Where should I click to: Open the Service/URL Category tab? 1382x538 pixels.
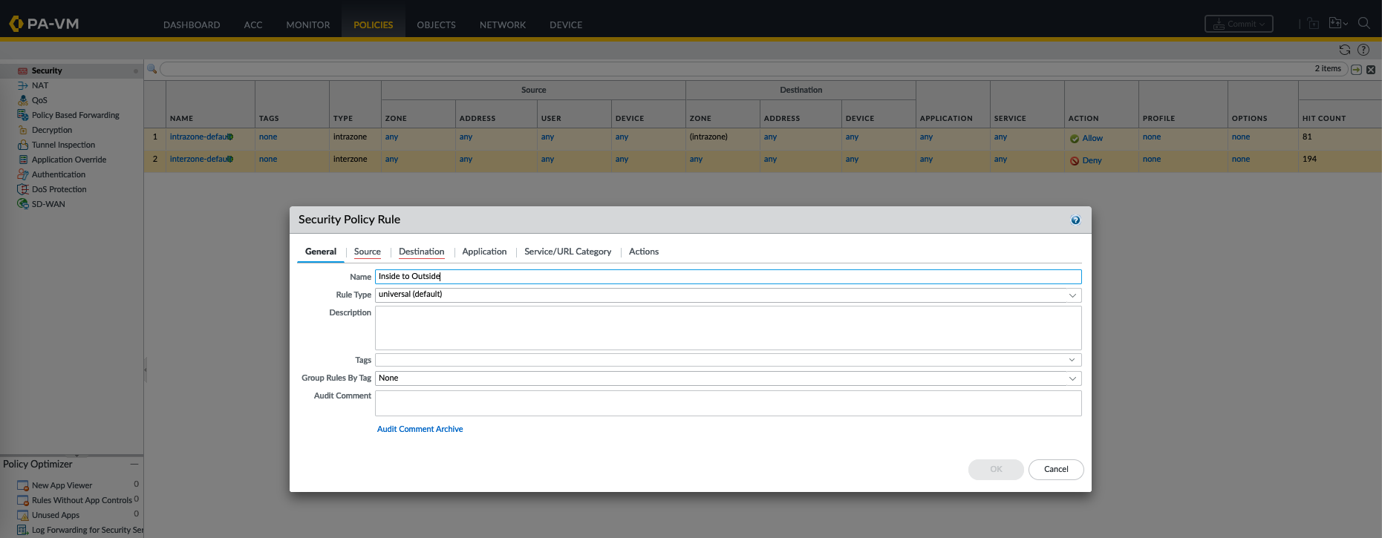[x=567, y=252]
